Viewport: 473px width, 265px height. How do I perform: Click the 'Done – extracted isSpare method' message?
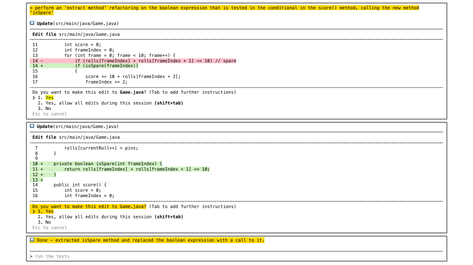[x=150, y=240]
